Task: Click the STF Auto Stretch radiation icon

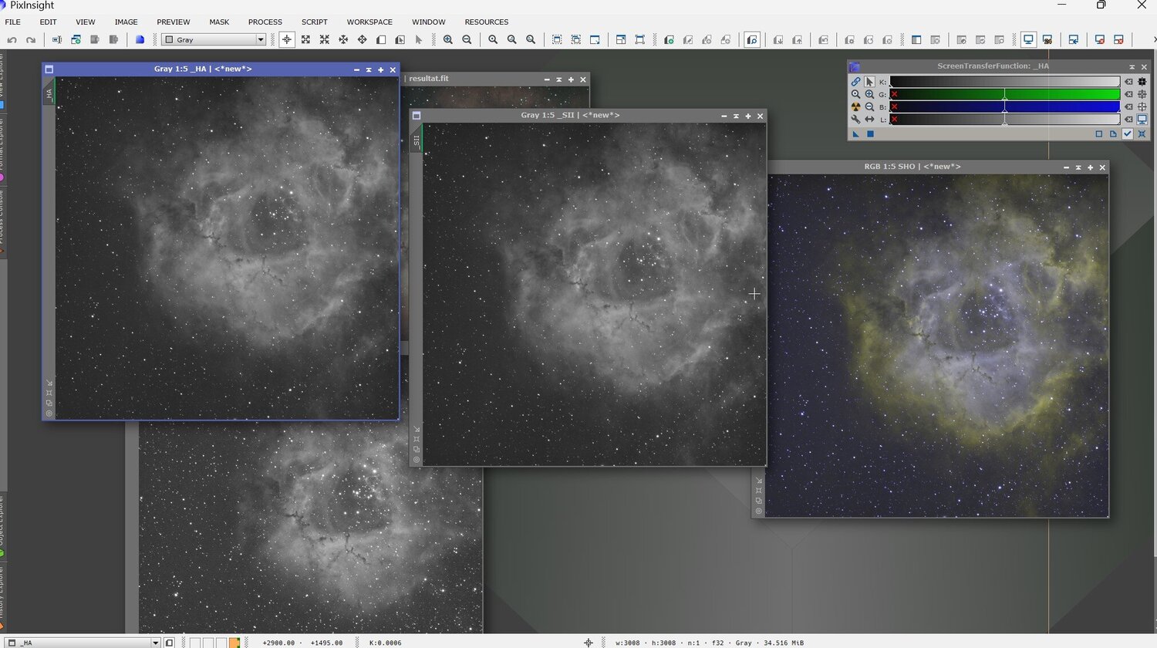Action: 855,107
